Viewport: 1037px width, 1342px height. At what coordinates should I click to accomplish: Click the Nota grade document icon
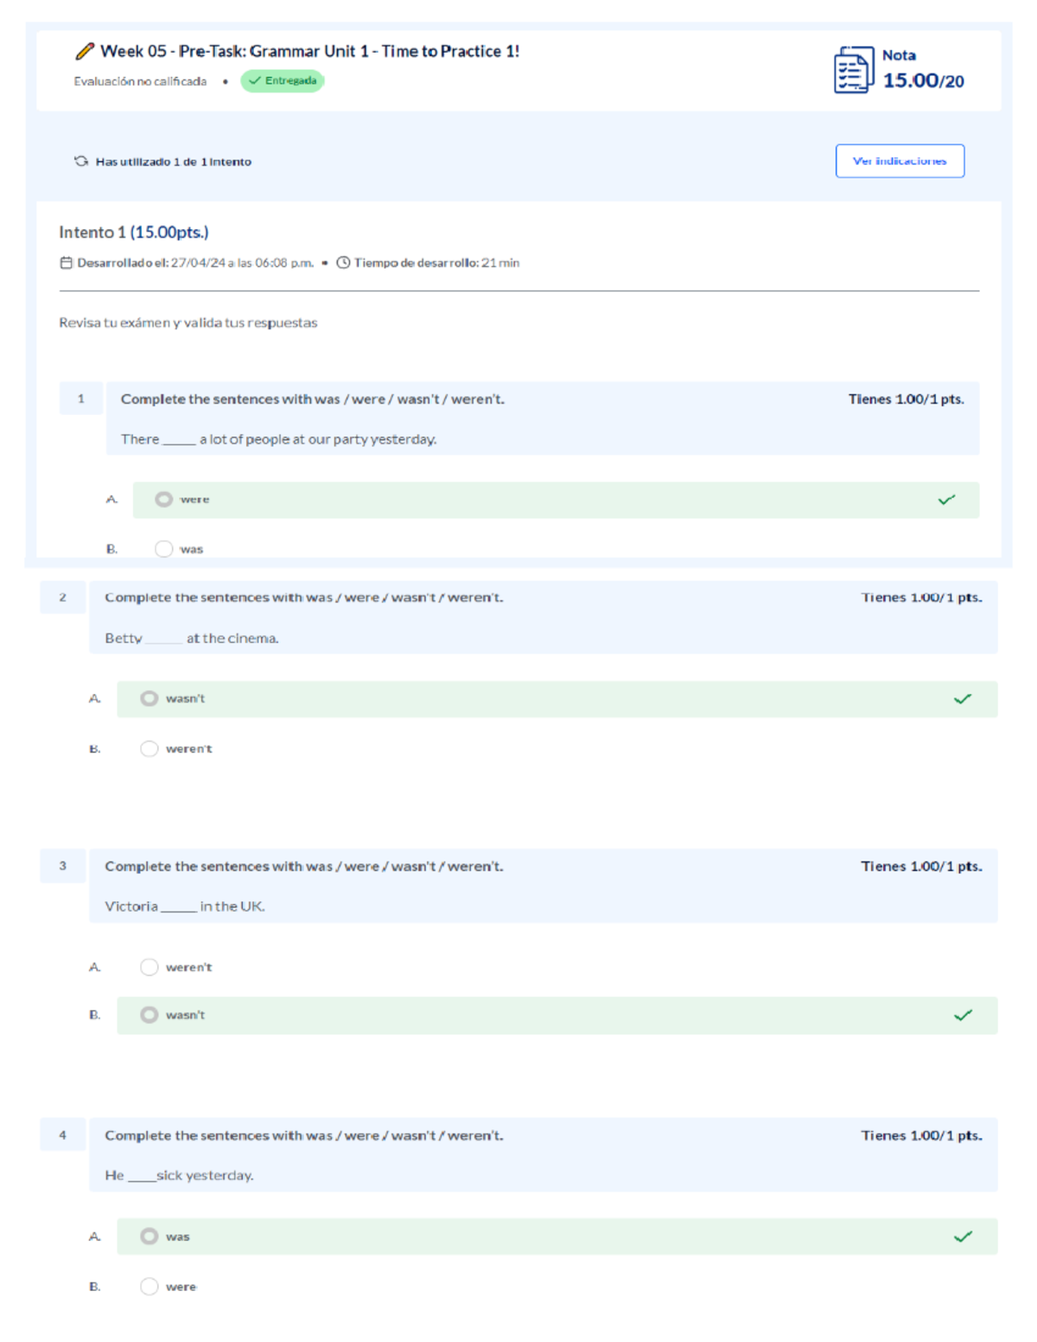[852, 70]
